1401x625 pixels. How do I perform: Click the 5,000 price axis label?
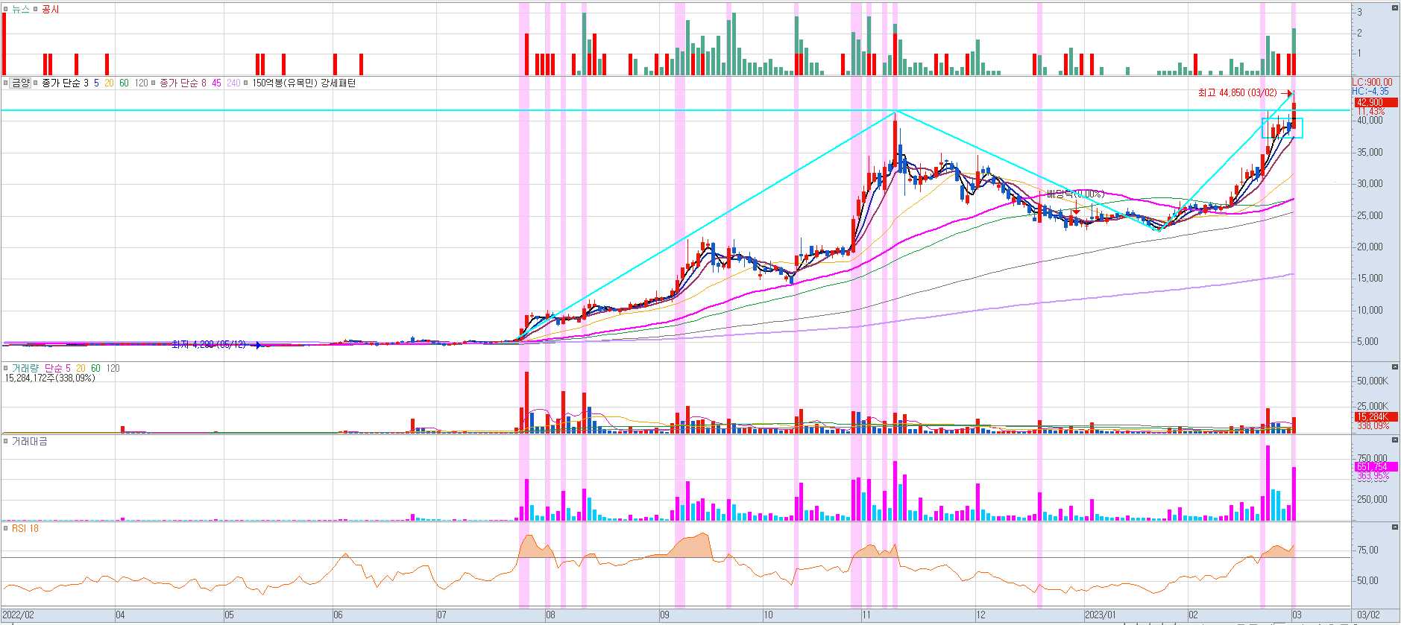point(1368,342)
